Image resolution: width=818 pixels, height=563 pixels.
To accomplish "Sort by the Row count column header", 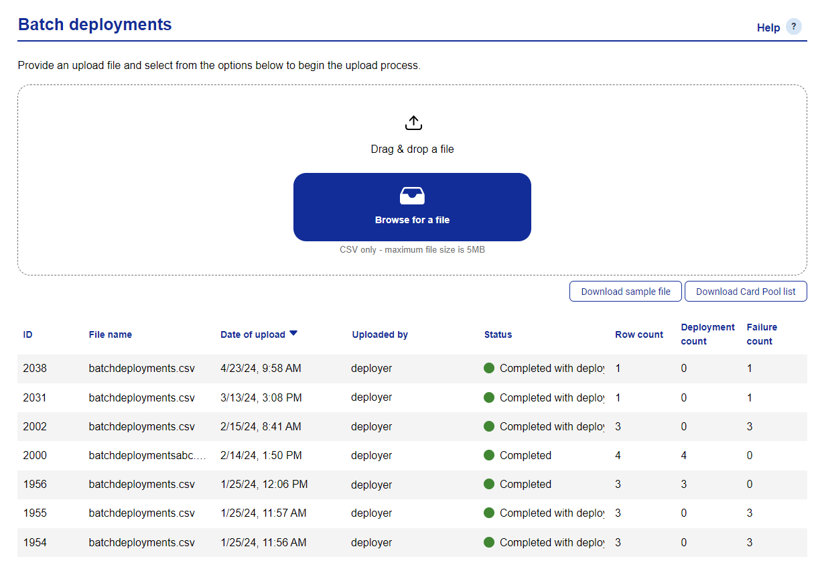I will tap(639, 334).
